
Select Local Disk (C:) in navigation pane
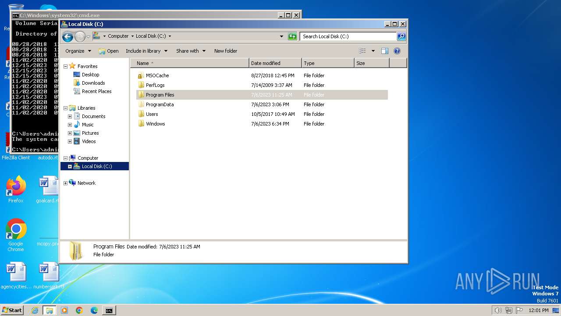(97, 166)
